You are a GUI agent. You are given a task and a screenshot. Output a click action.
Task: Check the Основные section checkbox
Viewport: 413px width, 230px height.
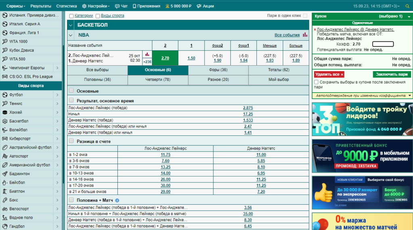71,91
